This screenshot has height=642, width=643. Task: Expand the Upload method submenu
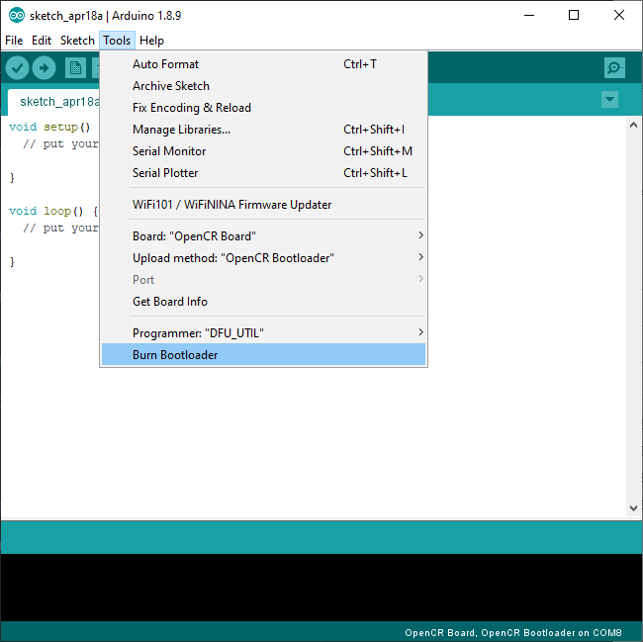(x=263, y=258)
